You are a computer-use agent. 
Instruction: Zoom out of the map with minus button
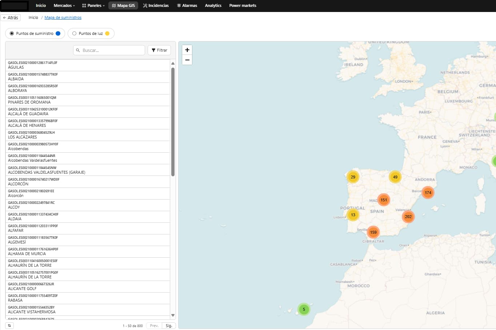(x=187, y=60)
